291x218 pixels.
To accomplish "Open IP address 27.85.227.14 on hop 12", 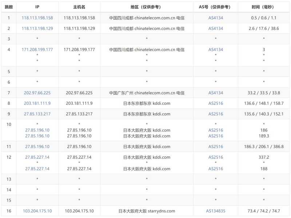I will click(x=37, y=157).
